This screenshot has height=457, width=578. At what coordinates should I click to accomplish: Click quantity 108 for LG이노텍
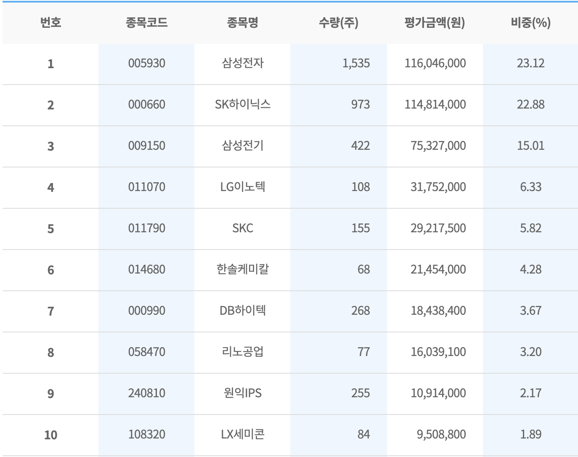click(x=361, y=187)
